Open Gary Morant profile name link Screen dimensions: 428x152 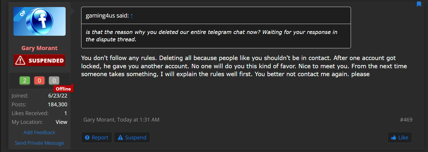pos(40,48)
